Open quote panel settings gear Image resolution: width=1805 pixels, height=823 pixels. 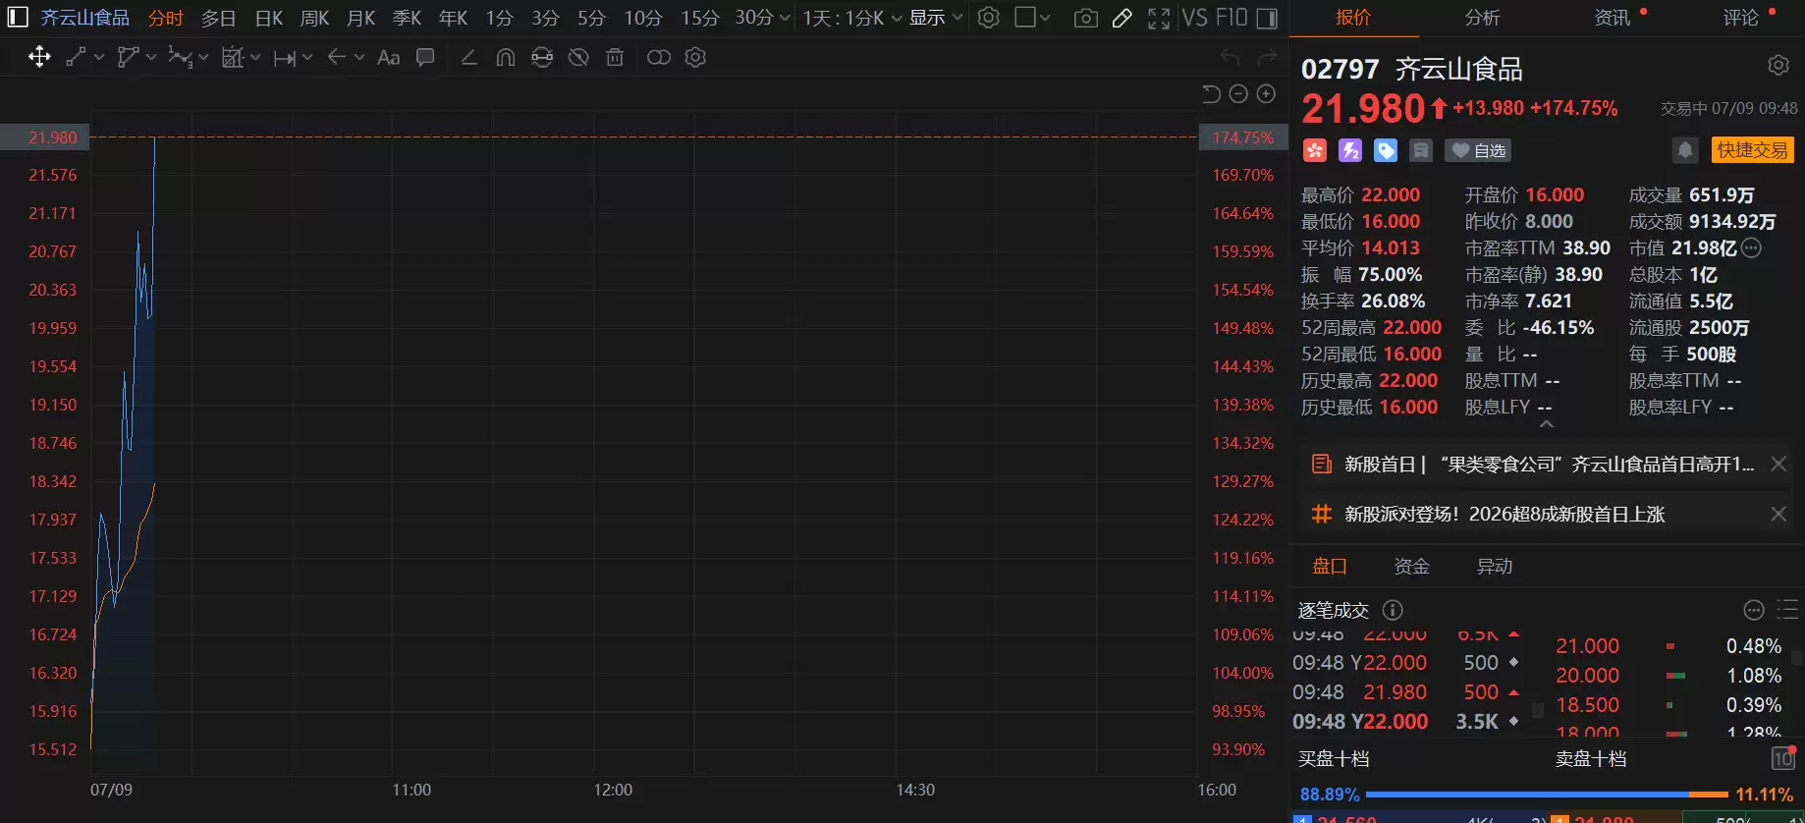(x=1778, y=66)
